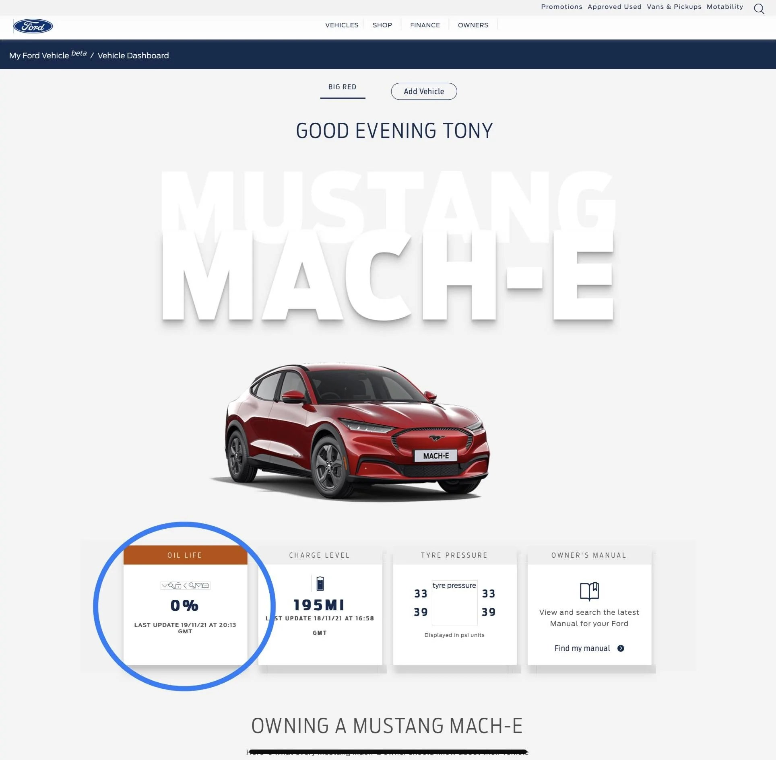Click the arrow icon beside Find my manual
The height and width of the screenshot is (760, 776).
[x=621, y=648]
